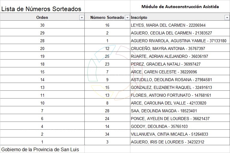This screenshot has width=230, height=153.
Task: Click the Número Sorteado column header
Action: [107, 17]
